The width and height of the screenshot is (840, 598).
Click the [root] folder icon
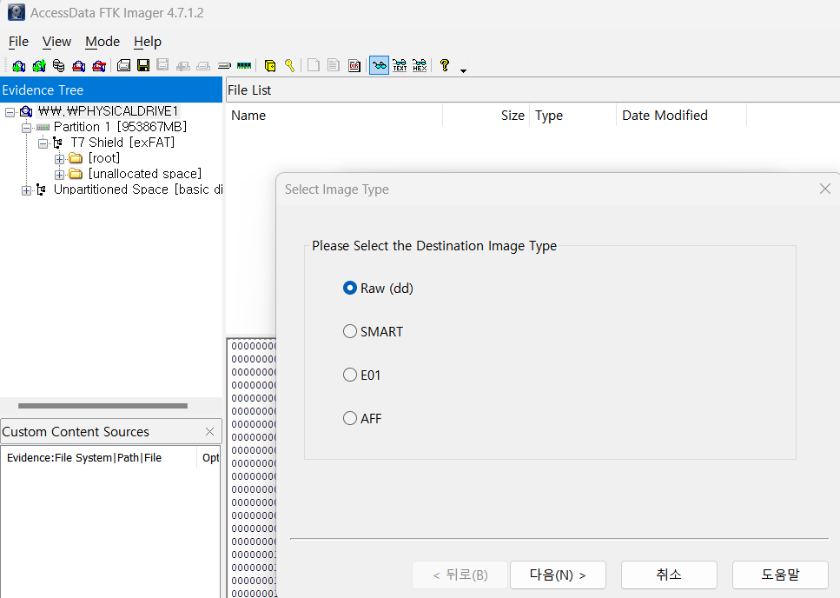tap(76, 158)
